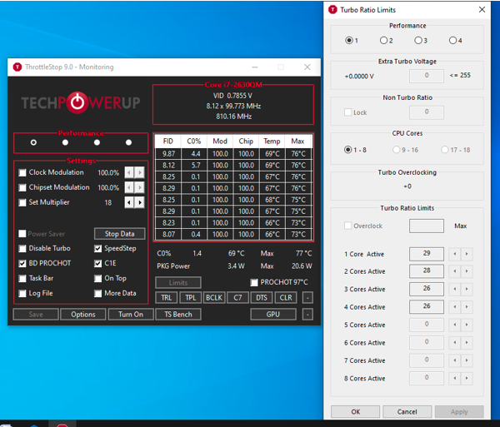Enable the Log File checkbox

[x=22, y=293]
